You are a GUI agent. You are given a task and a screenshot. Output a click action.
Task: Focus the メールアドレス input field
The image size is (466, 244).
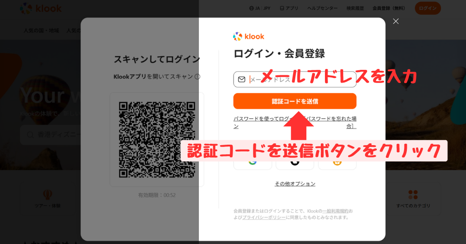295,79
